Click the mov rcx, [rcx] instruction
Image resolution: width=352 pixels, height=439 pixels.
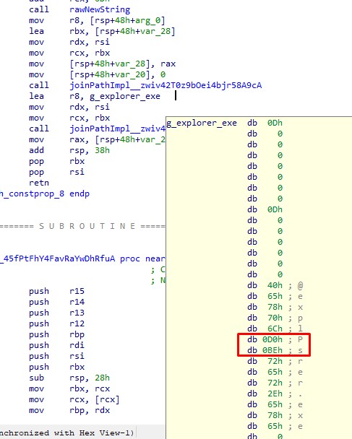click(74, 399)
